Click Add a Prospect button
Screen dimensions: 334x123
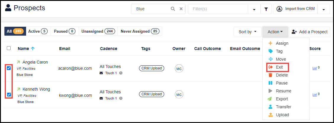coord(309,32)
